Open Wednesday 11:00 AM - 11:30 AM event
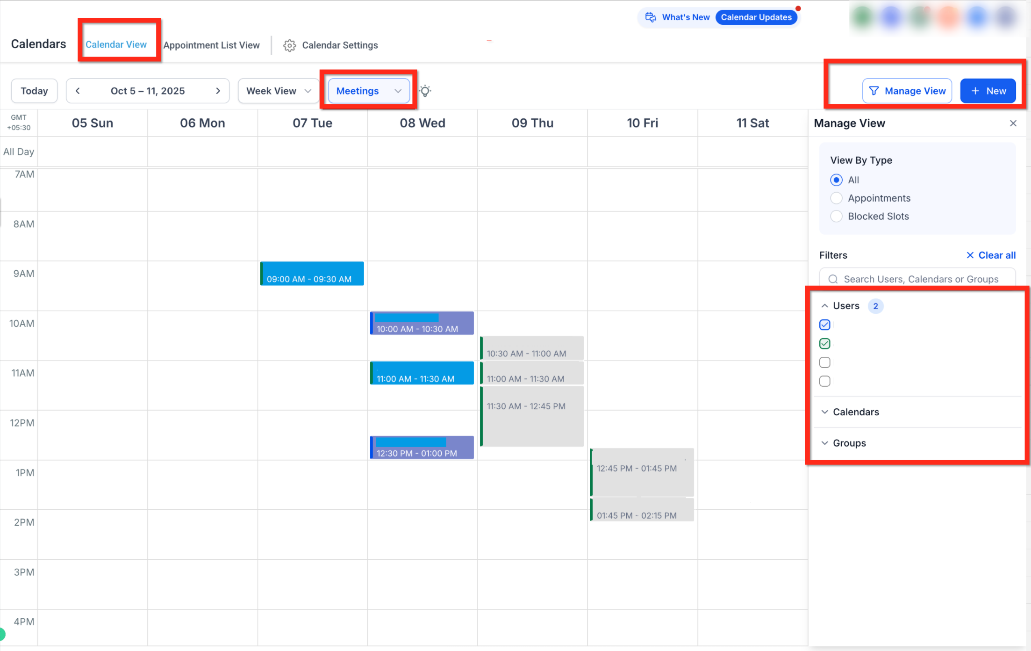The image size is (1031, 651). (422, 373)
